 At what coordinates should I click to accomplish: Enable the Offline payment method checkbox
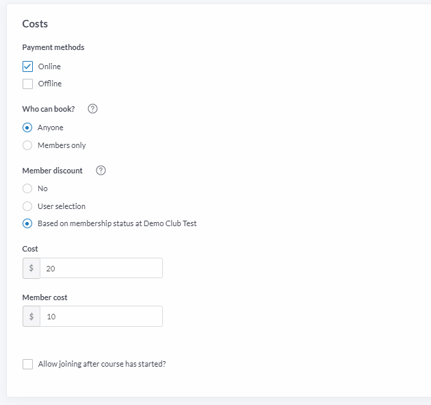click(x=27, y=84)
